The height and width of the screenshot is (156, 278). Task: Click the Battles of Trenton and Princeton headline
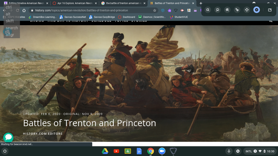pyautogui.click(x=89, y=123)
